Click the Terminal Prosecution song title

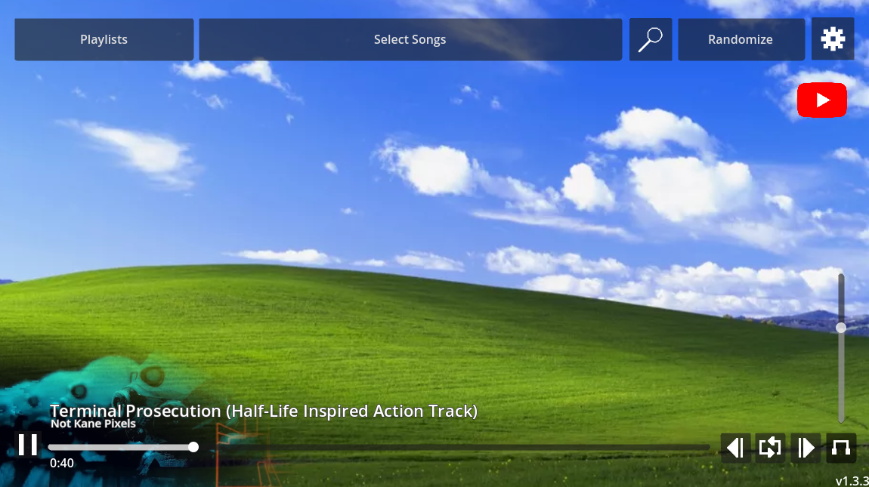coord(264,411)
